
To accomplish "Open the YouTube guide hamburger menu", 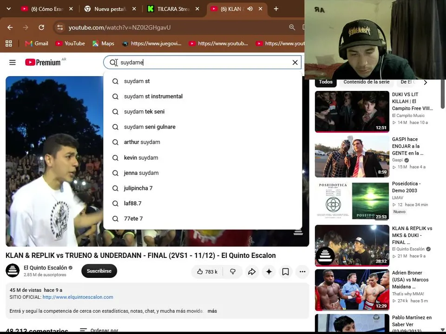I will tap(12, 62).
